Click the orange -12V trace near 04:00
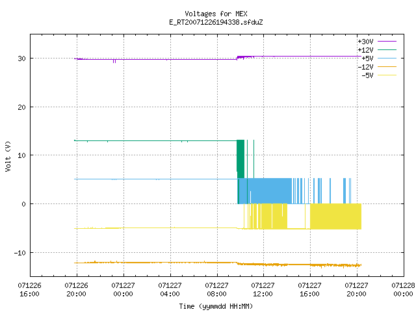This screenshot has width=416, height=312. [170, 263]
